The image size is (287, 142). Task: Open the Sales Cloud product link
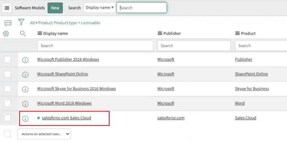tap(245, 118)
